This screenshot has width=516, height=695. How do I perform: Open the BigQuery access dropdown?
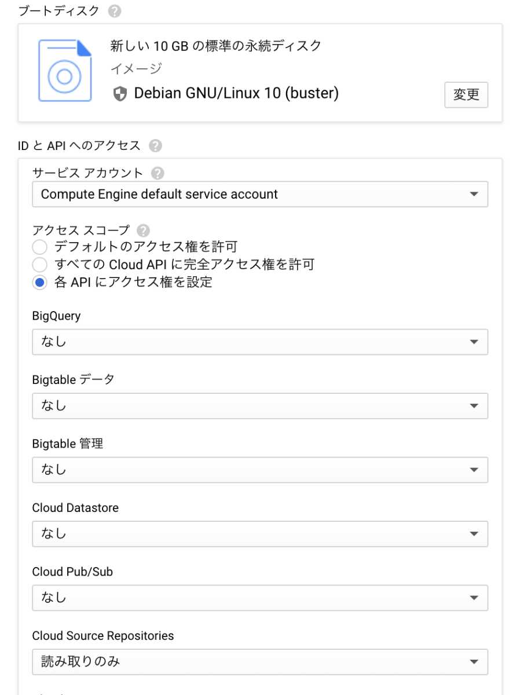click(x=260, y=342)
